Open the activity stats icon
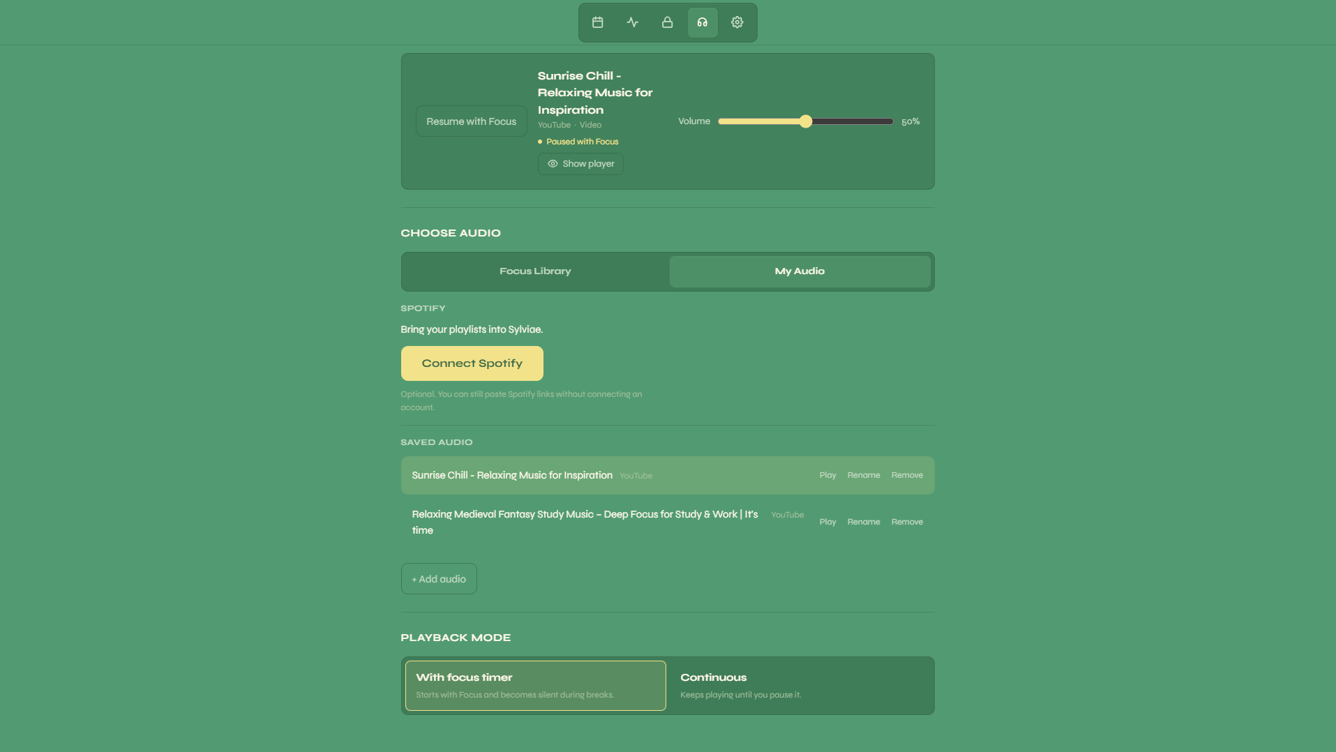The width and height of the screenshot is (1336, 752). pyautogui.click(x=633, y=22)
